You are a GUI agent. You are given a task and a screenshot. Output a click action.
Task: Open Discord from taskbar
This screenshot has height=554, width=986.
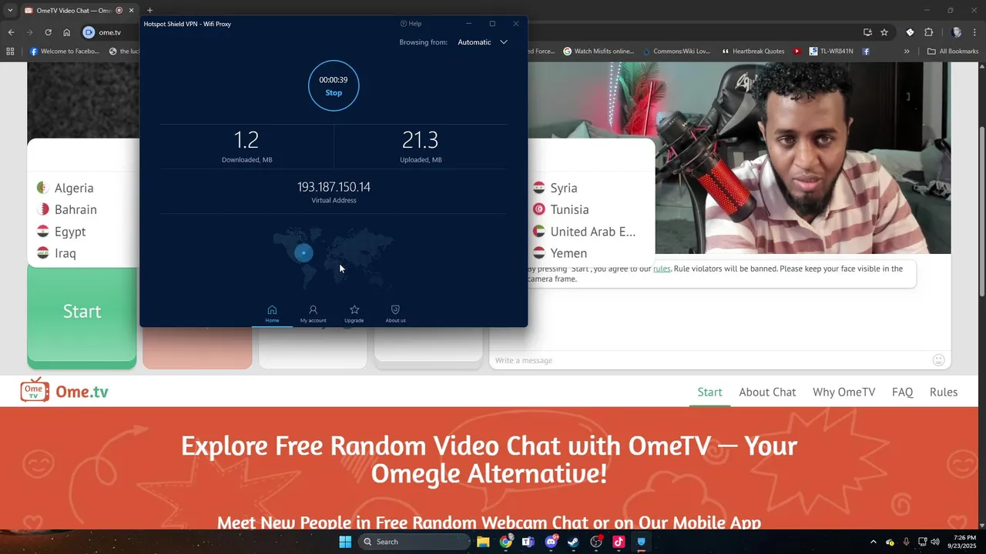pyautogui.click(x=551, y=542)
